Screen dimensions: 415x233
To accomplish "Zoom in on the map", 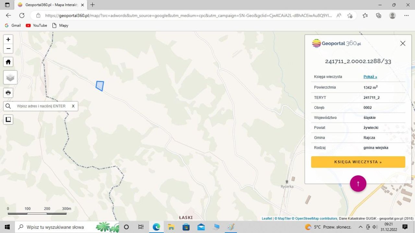I will click(x=8, y=40).
